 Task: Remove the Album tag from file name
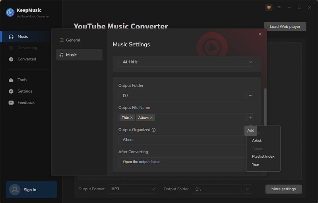click(151, 118)
